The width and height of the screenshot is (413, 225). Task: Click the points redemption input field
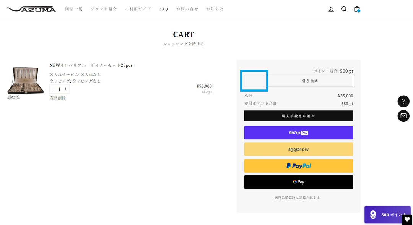255,81
